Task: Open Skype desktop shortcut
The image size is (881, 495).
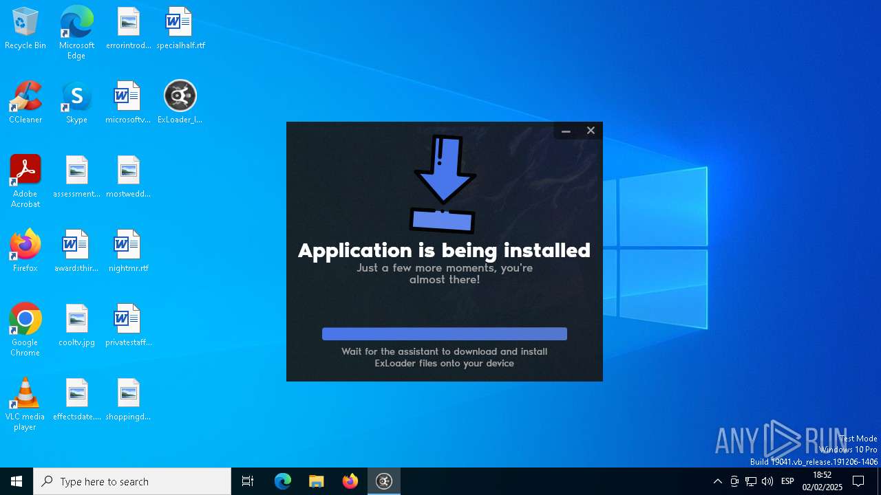Action: pos(76,103)
